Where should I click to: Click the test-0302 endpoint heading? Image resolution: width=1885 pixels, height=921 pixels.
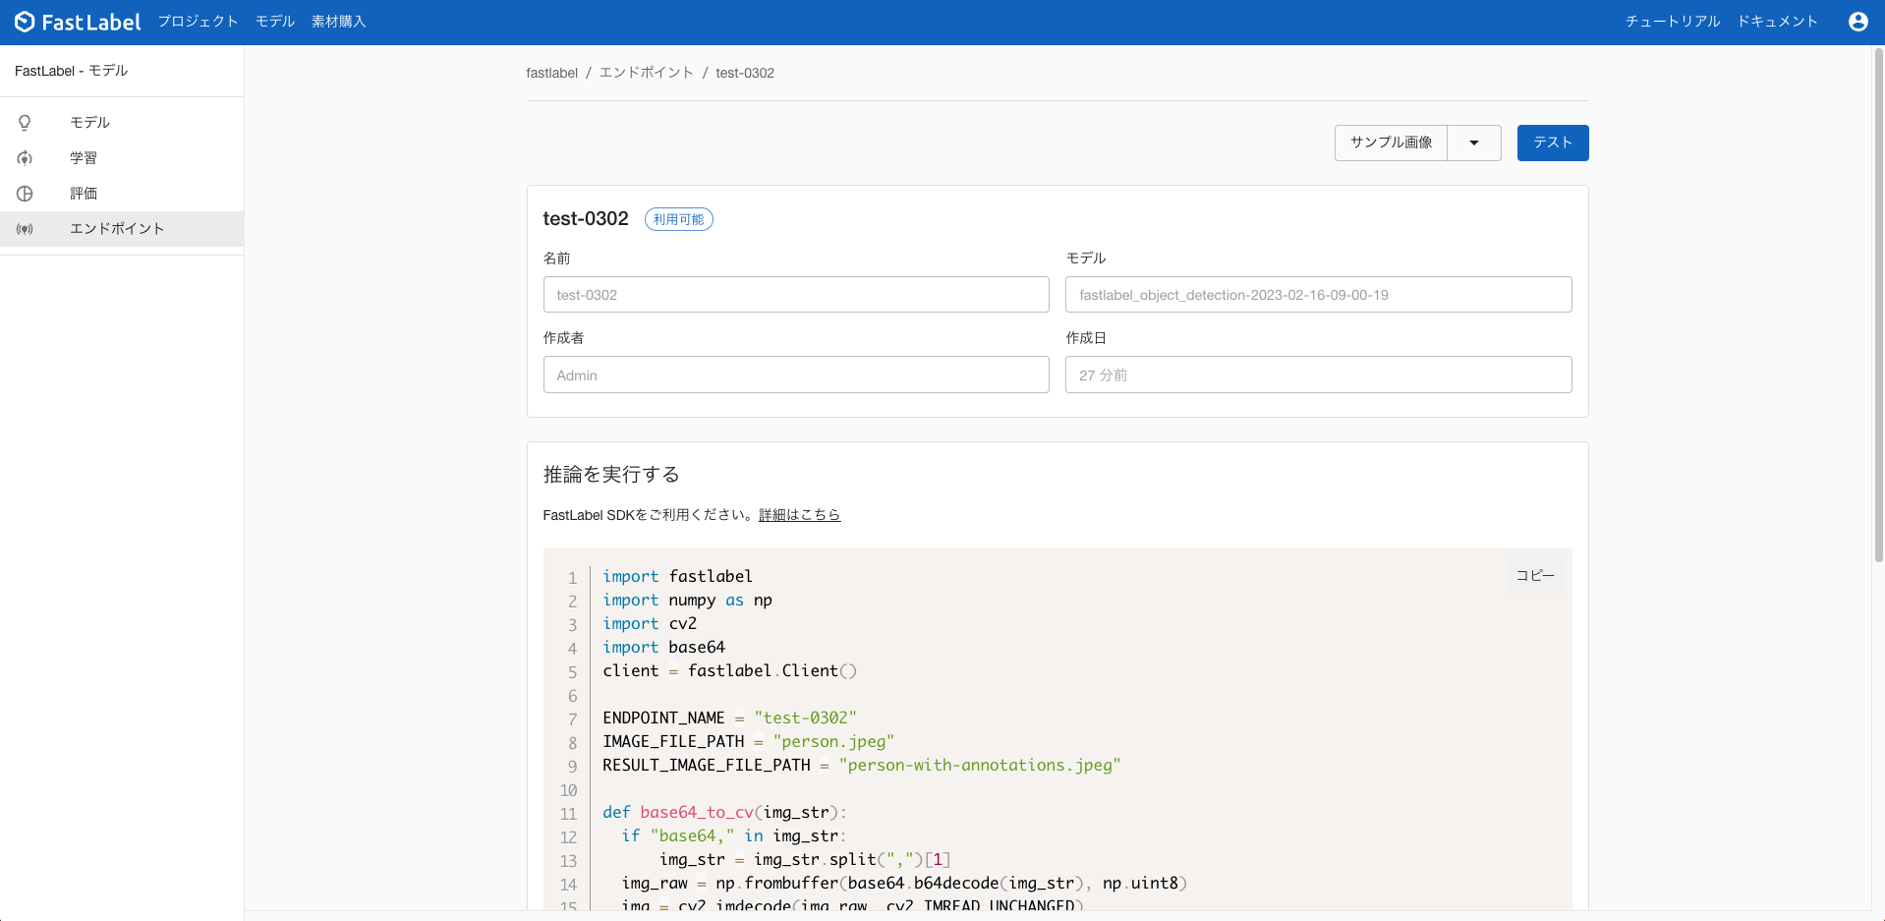click(x=586, y=219)
